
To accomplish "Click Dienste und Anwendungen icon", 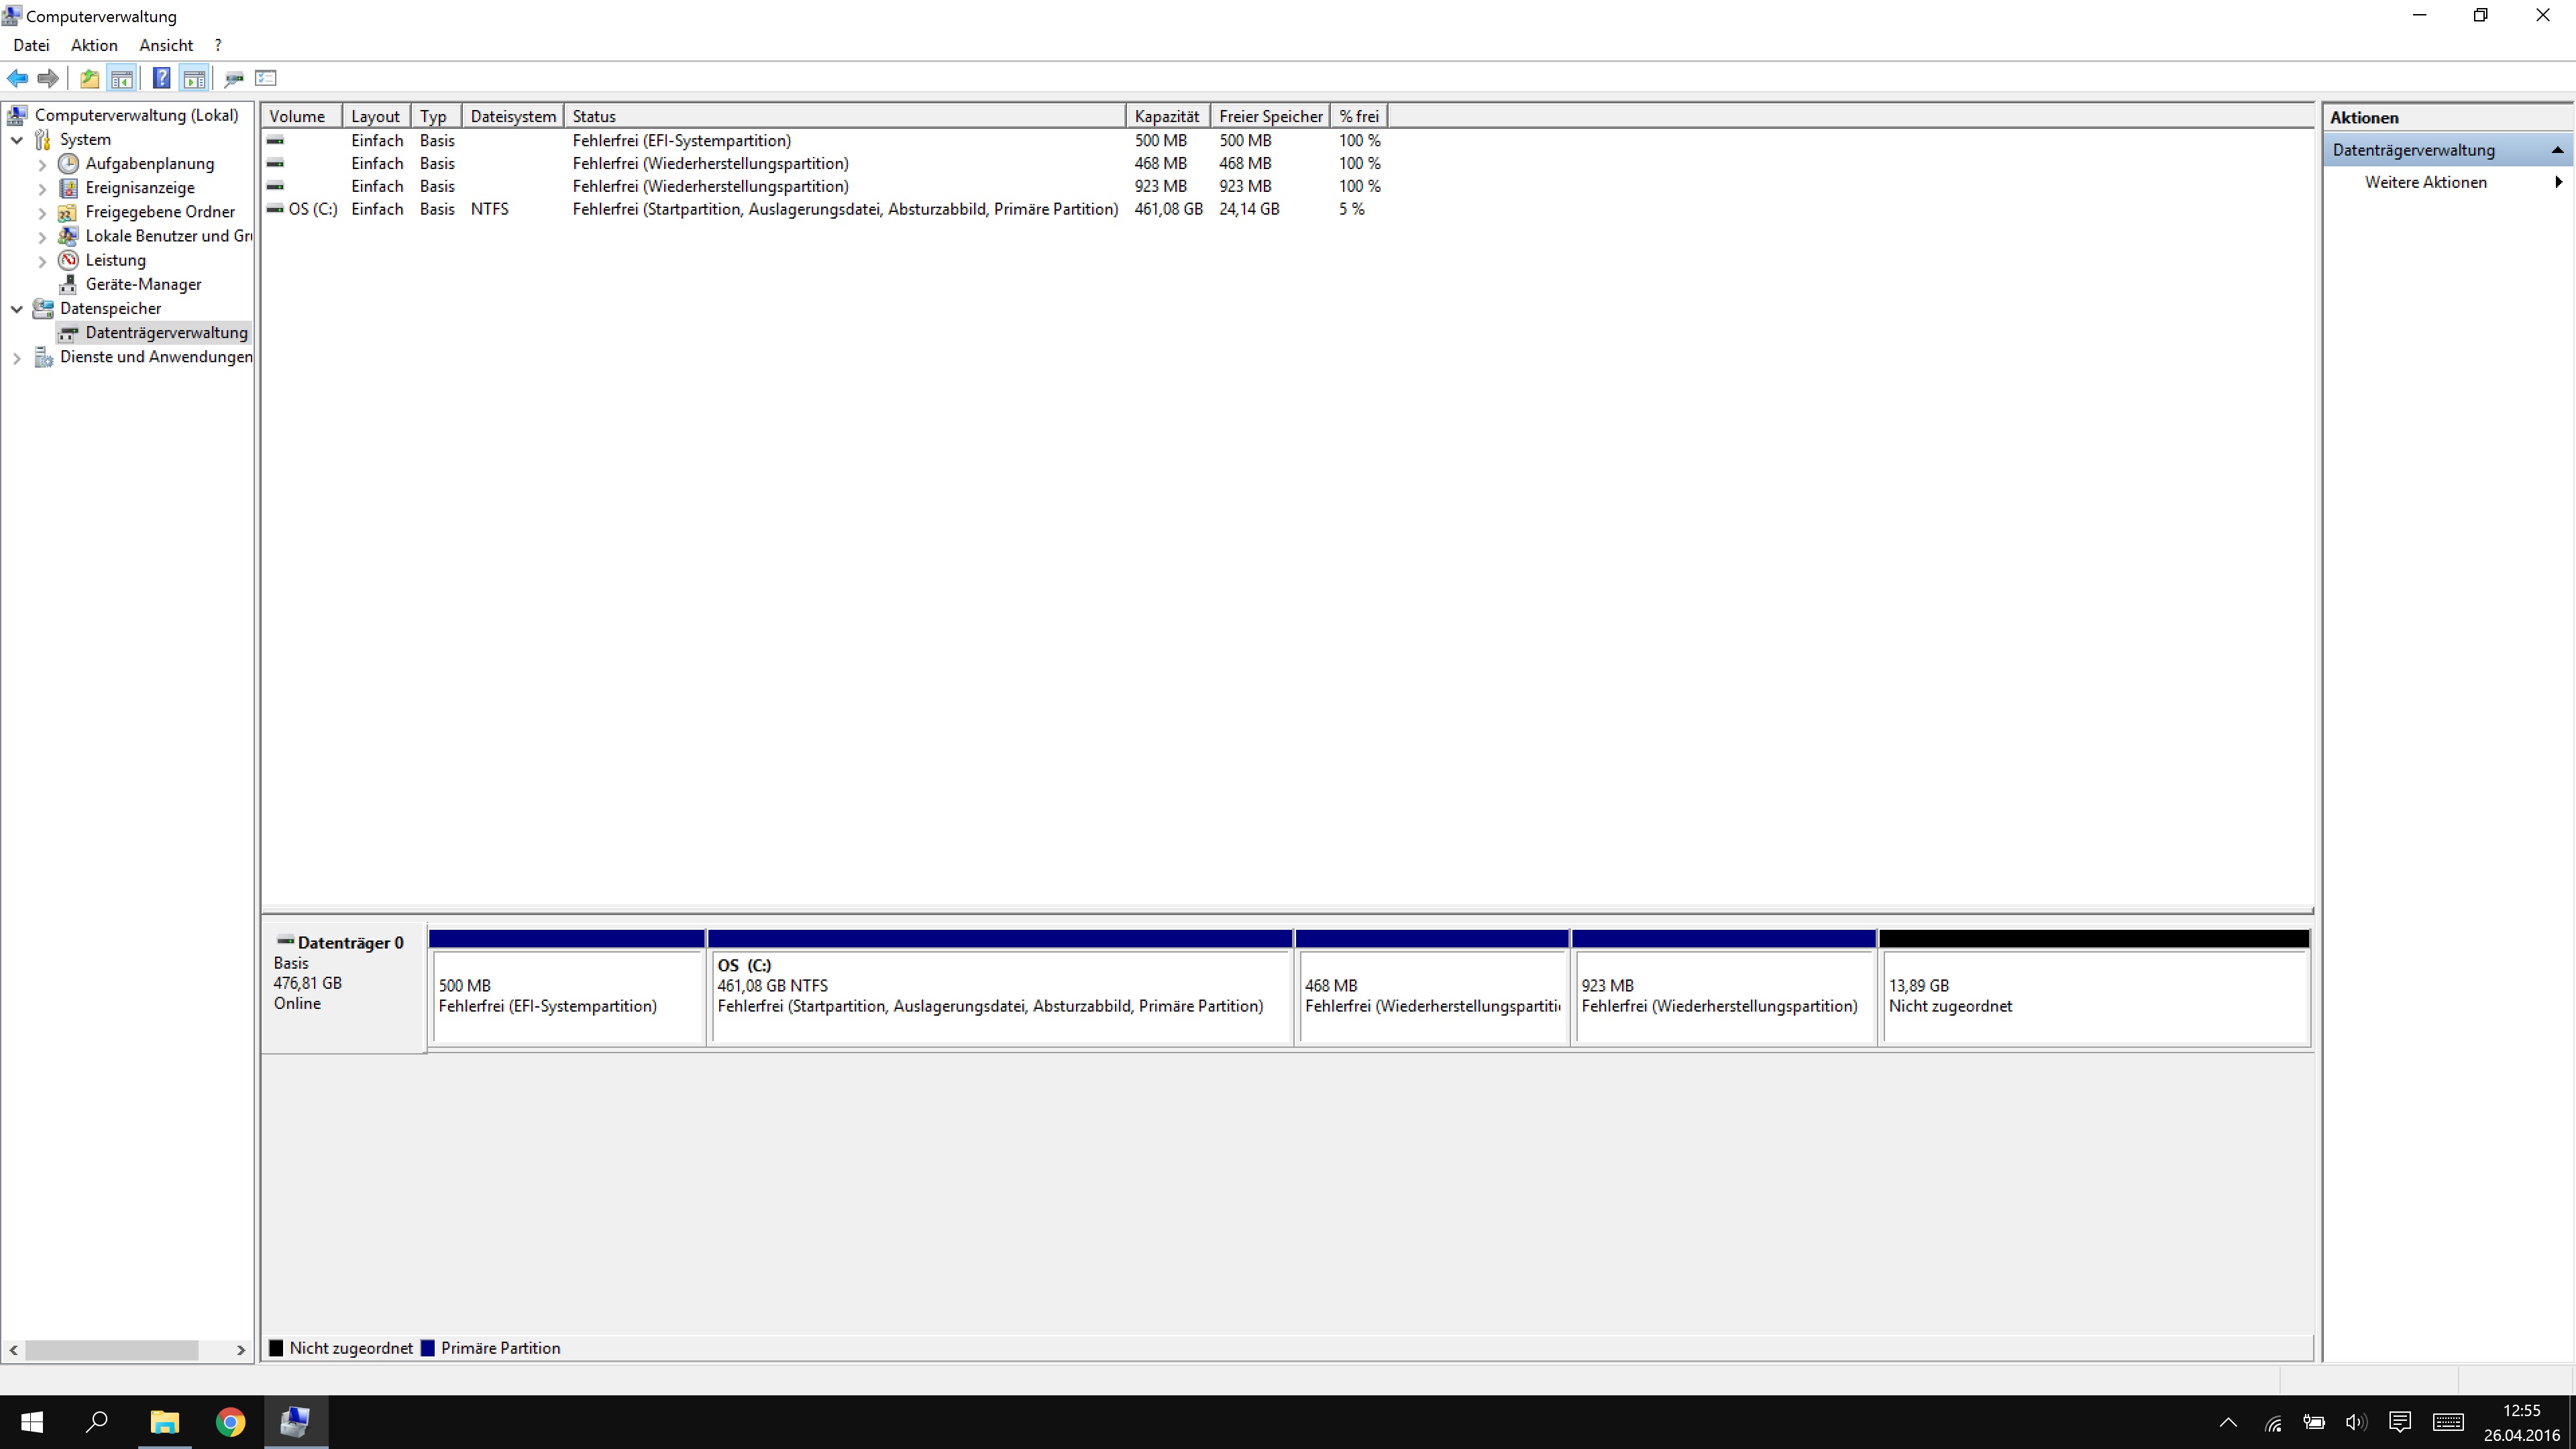I will pos(43,357).
